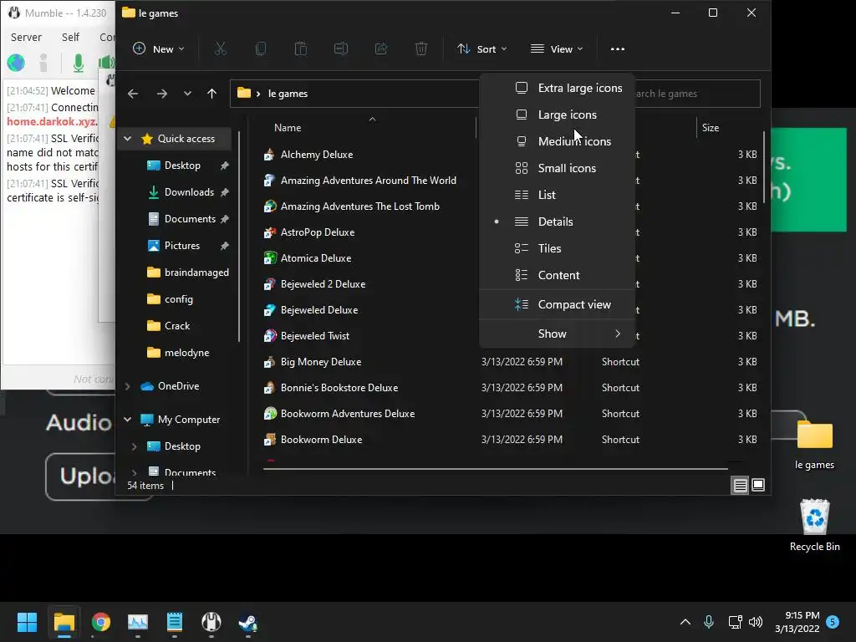The height and width of the screenshot is (642, 856).
Task: Click the Rename icon in toolbar
Action: click(x=341, y=49)
